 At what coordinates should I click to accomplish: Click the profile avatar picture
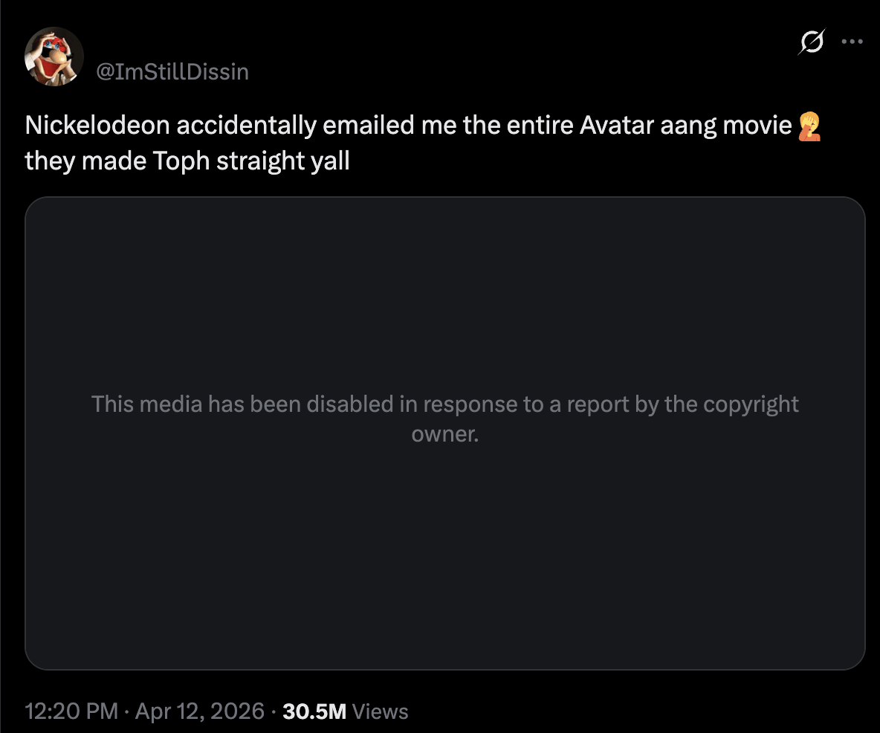pyautogui.click(x=54, y=56)
